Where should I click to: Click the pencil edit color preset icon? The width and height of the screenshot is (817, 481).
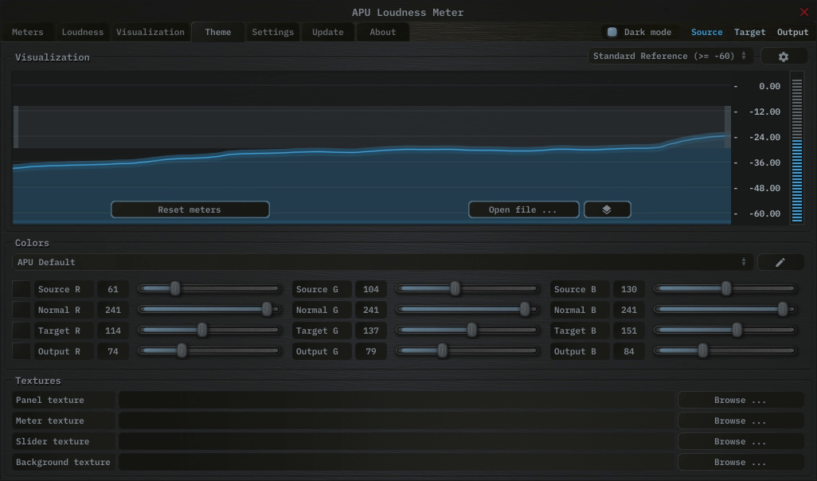point(780,262)
